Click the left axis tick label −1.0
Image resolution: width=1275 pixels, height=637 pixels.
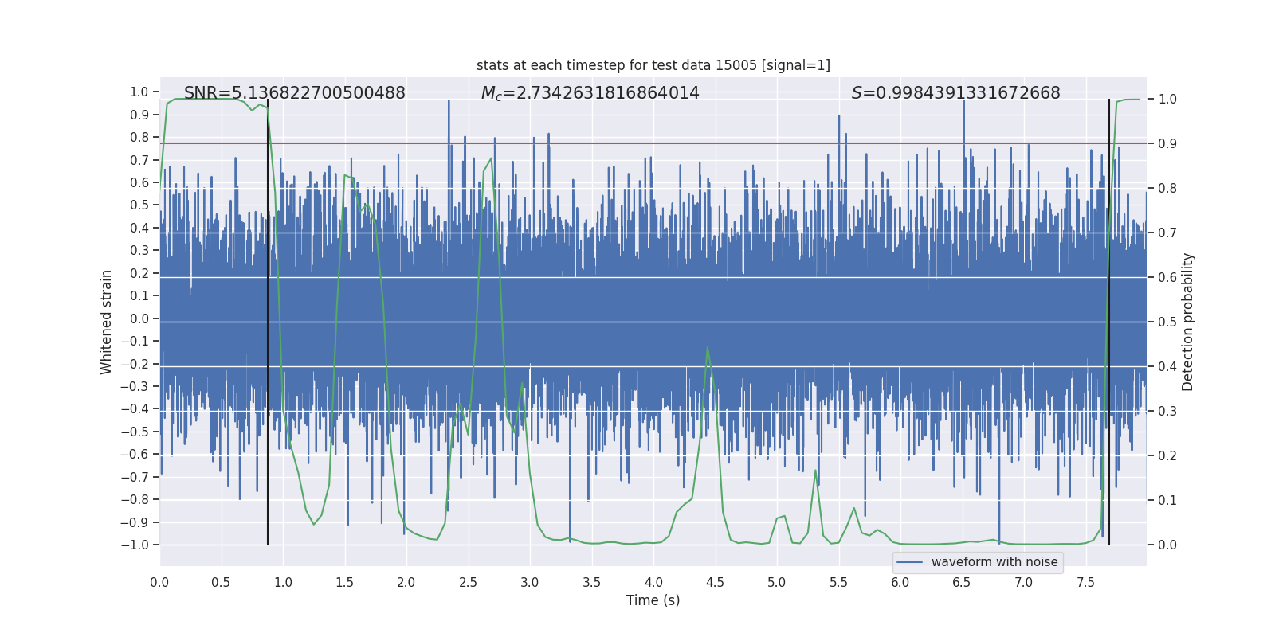tap(135, 545)
